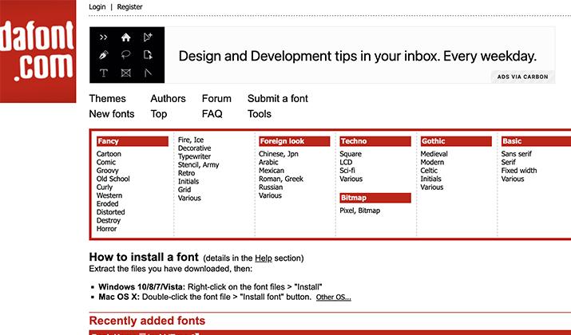This screenshot has height=335, width=571.
Task: Select Various under Gothic
Action: pos(432,187)
